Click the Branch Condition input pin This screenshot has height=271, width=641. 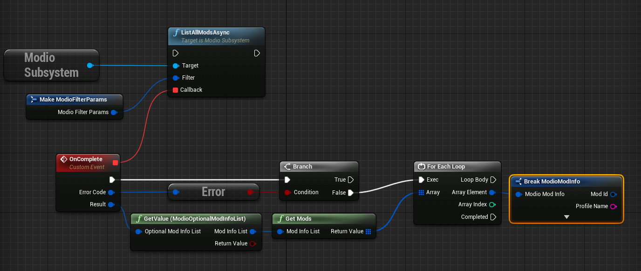point(287,192)
